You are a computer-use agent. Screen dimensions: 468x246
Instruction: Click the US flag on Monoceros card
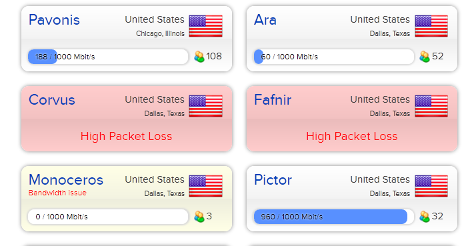pos(205,186)
